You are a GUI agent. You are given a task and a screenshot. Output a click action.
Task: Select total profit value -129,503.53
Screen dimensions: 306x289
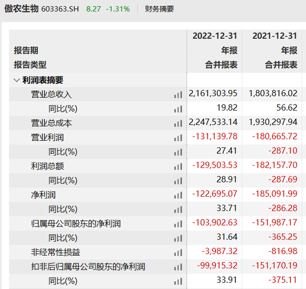(215, 165)
